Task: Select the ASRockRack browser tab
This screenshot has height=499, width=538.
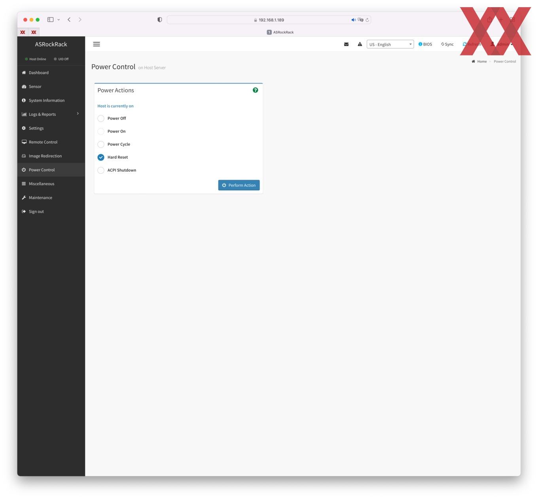Action: [x=280, y=32]
